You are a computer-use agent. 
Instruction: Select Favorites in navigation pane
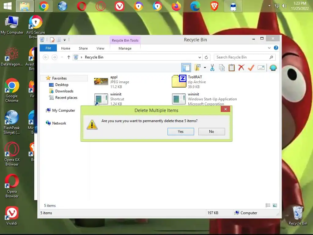(59, 78)
